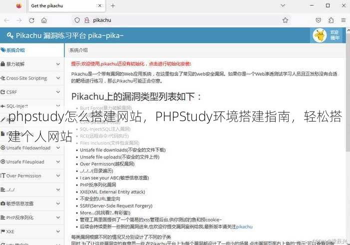Click the share icon beside CSRF
The width and height of the screenshot is (350, 245).
[2, 92]
